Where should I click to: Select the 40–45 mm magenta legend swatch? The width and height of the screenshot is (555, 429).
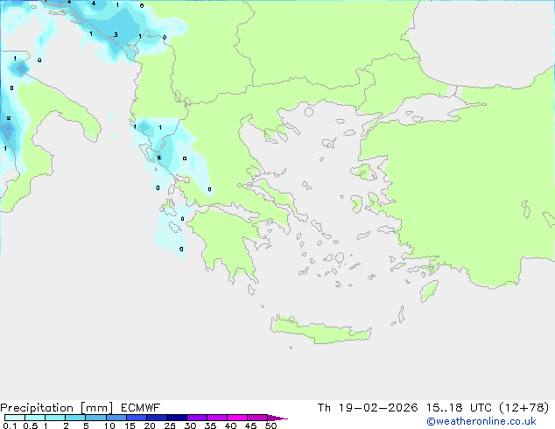tap(237, 418)
